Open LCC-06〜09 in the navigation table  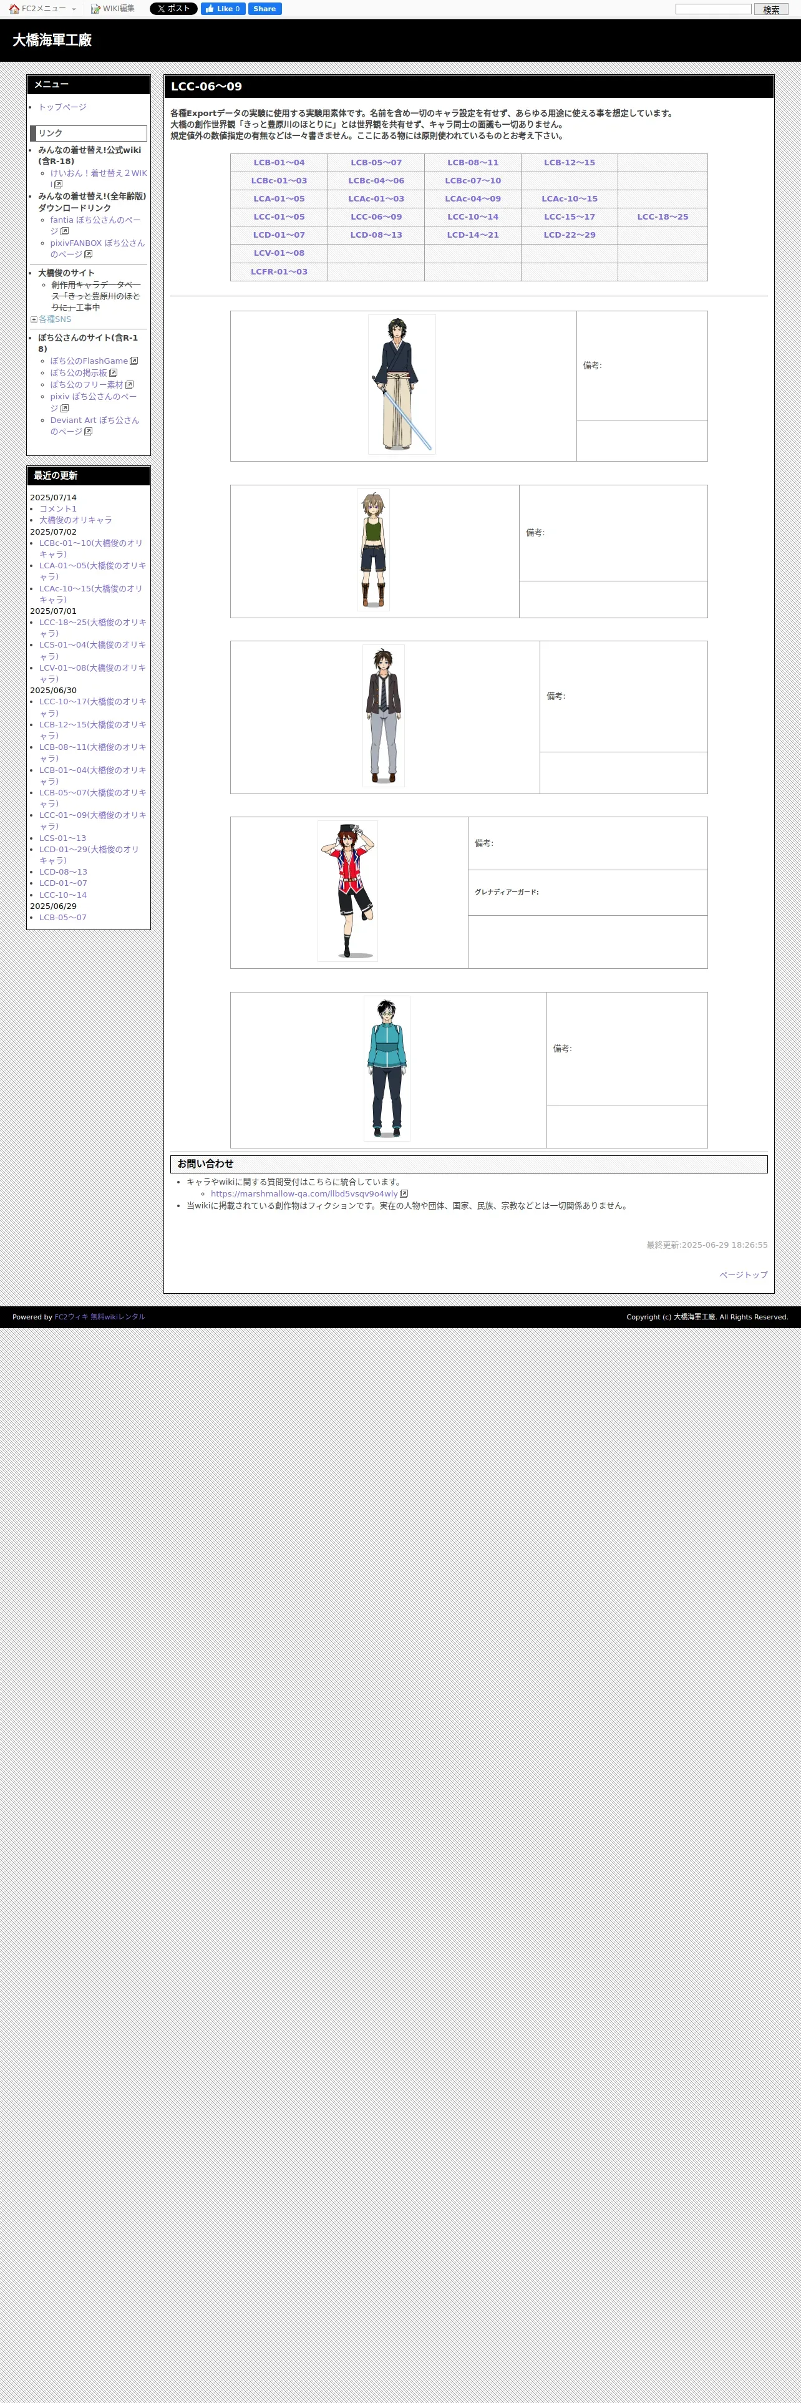pyautogui.click(x=376, y=217)
